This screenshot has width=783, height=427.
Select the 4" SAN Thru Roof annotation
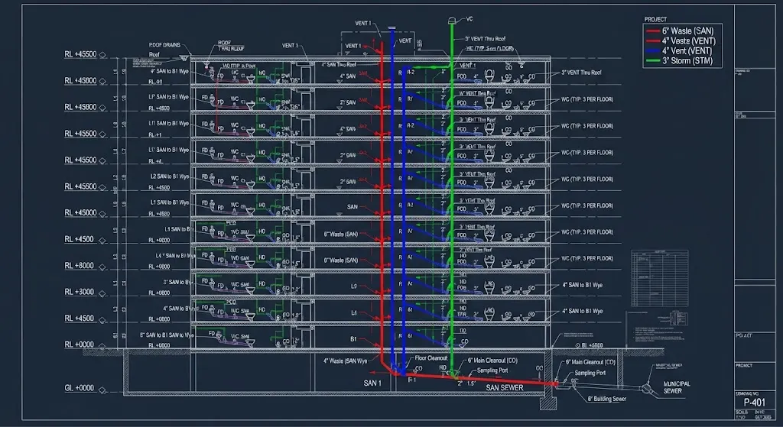coord(339,65)
